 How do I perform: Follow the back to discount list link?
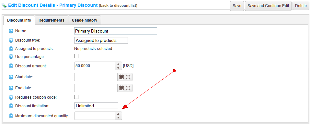[118, 5]
